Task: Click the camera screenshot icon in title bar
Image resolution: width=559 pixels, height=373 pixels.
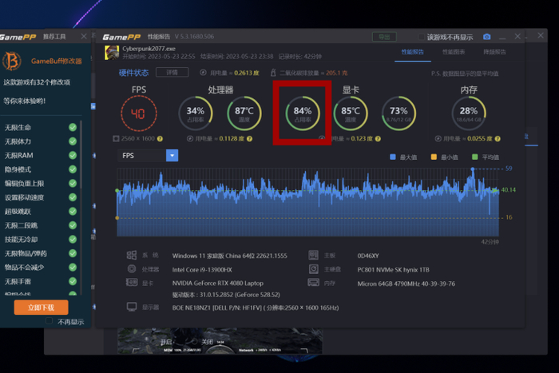Action: [486, 37]
